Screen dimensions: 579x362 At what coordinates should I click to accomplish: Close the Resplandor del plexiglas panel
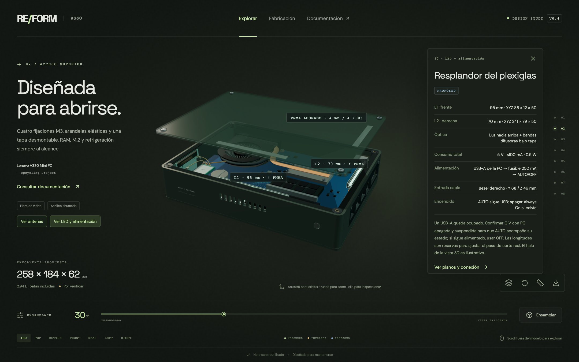(x=533, y=58)
